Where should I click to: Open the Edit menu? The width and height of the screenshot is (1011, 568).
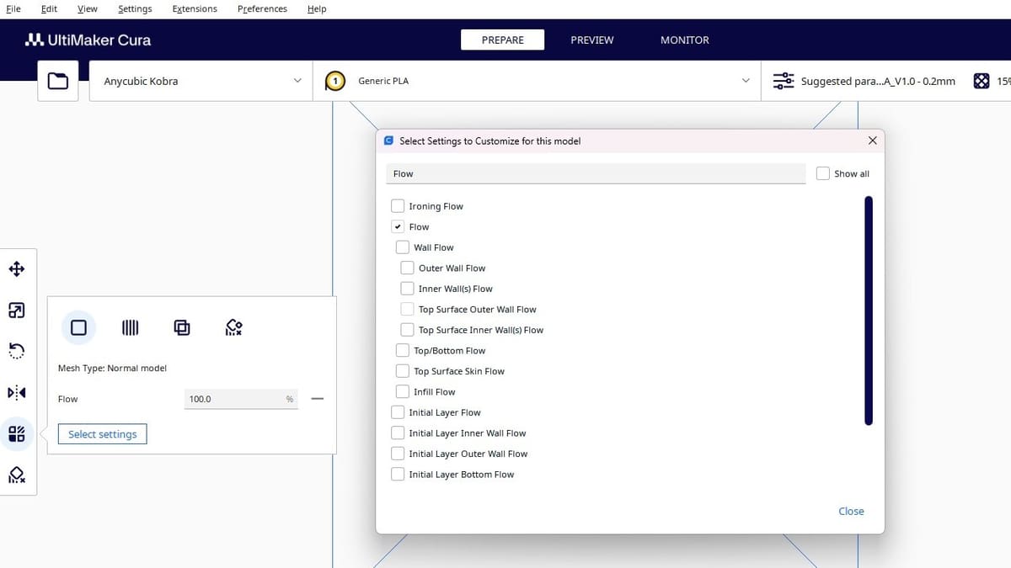pyautogui.click(x=49, y=8)
